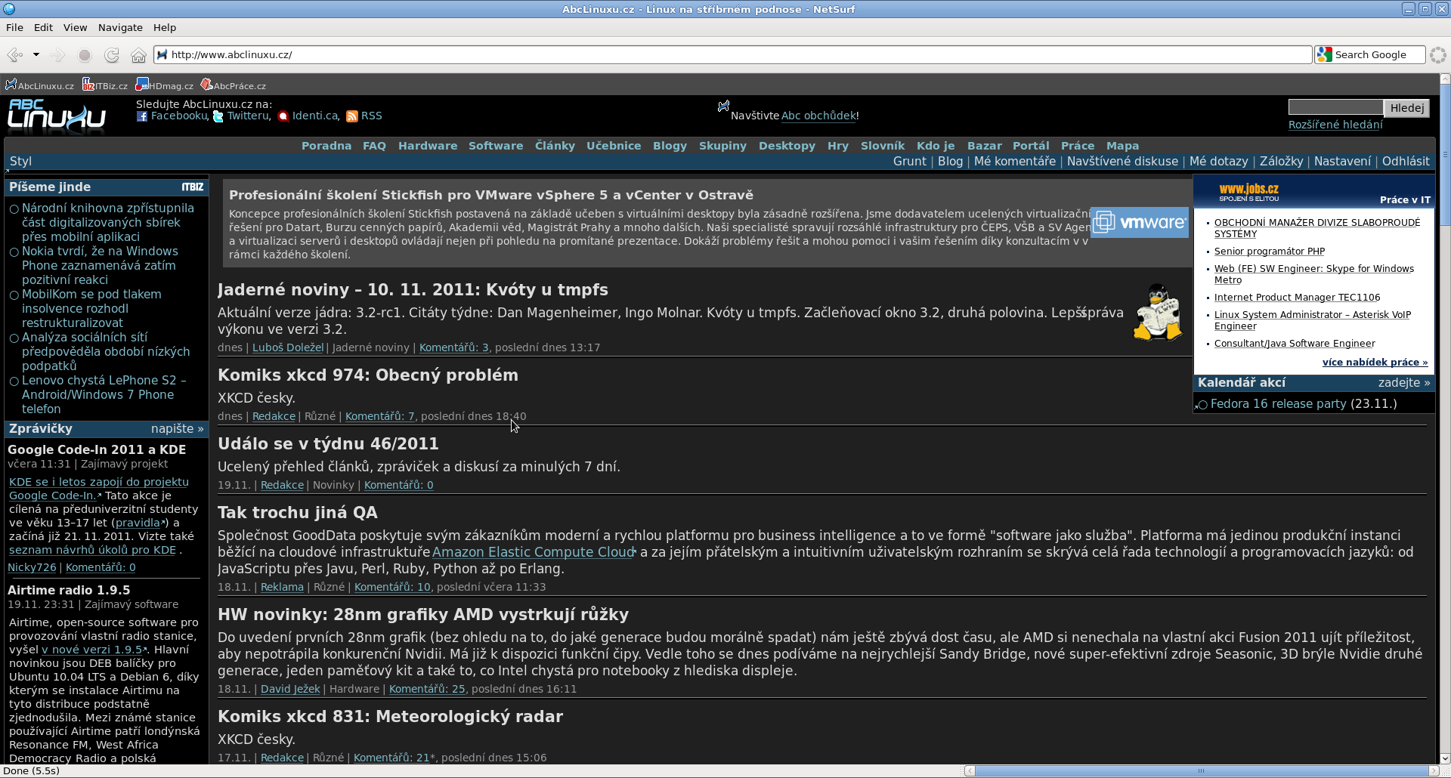Click the NetSurf window menu icon in title bar
This screenshot has width=1451, height=778.
pos(8,9)
